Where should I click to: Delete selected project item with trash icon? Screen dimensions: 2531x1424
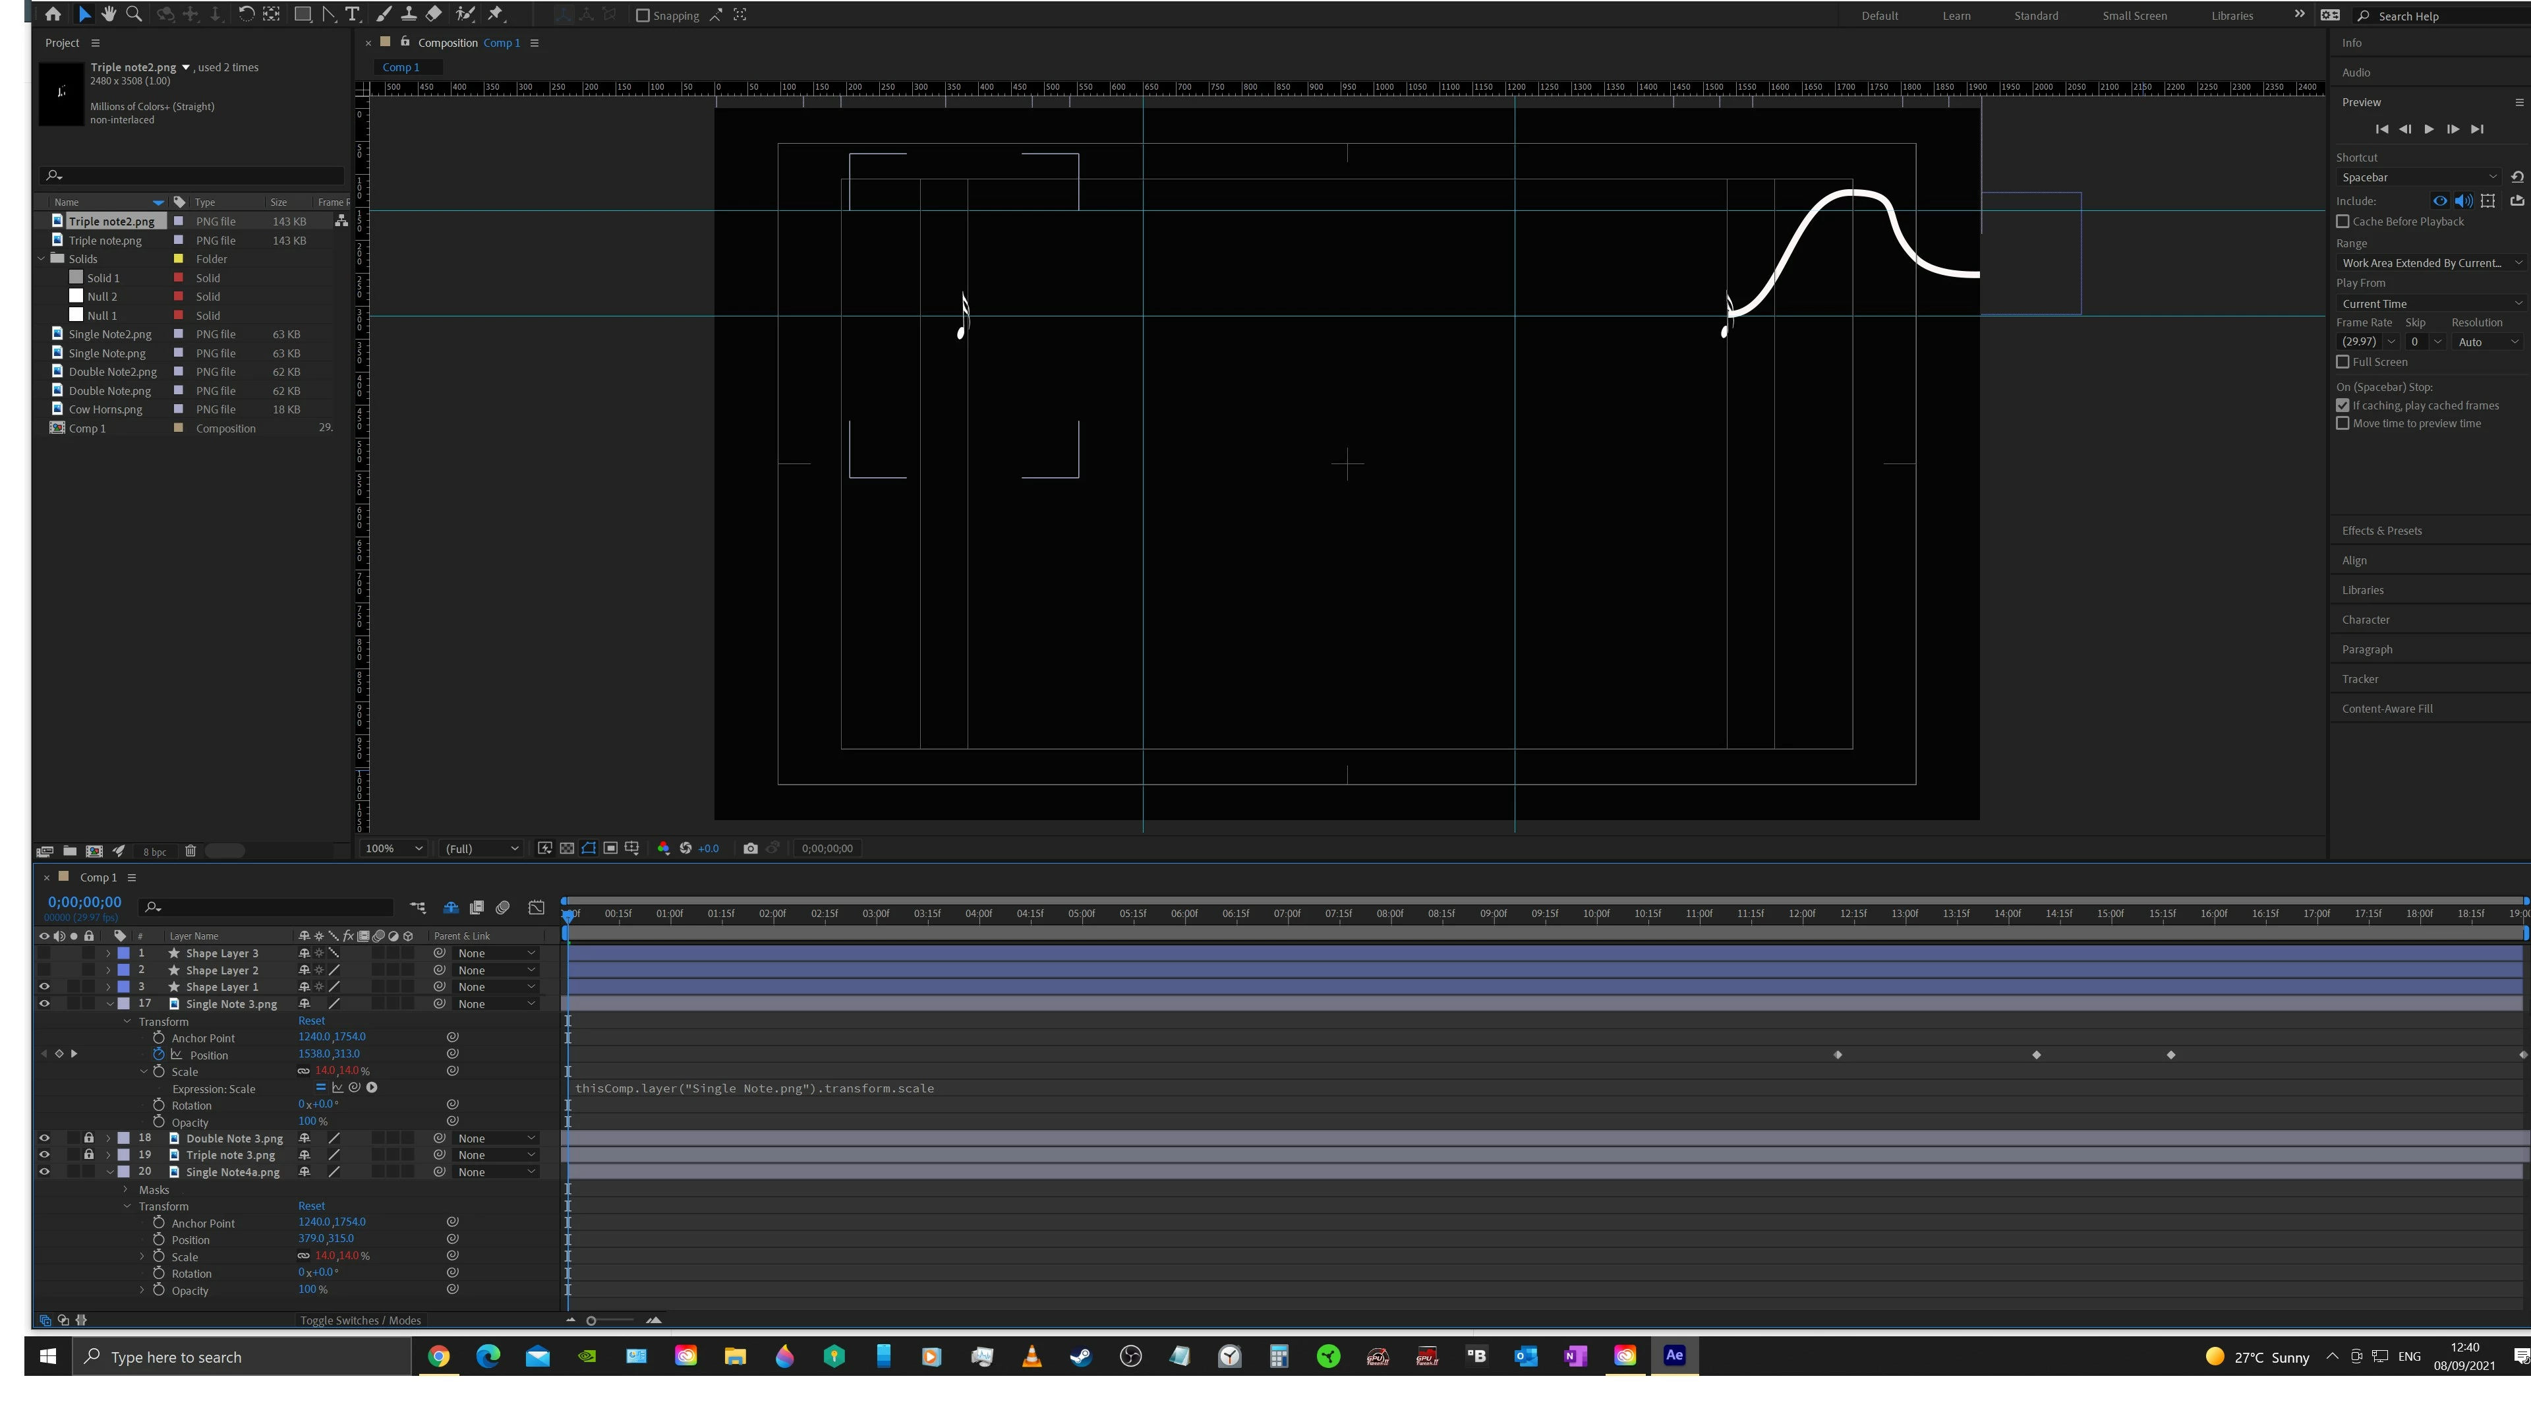point(190,852)
